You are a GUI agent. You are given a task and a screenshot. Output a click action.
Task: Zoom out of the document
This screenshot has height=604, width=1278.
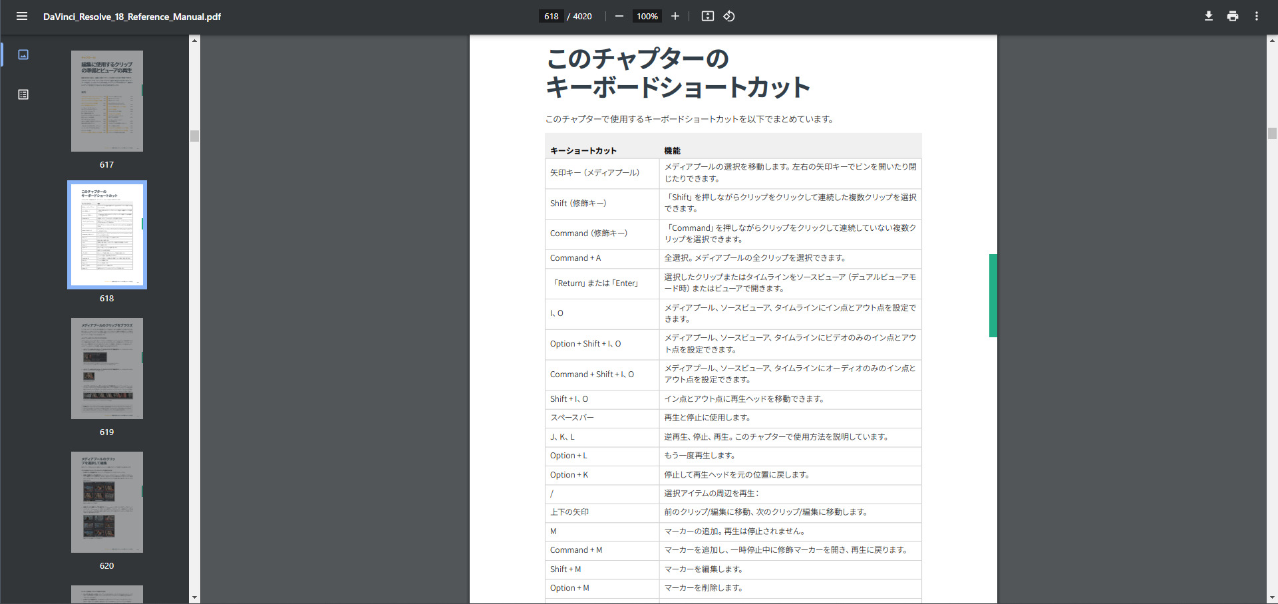619,16
